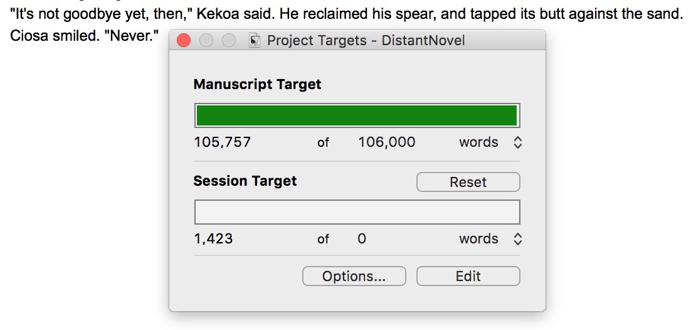Click the manuscript word count 105,757
691x330 pixels.
point(223,142)
